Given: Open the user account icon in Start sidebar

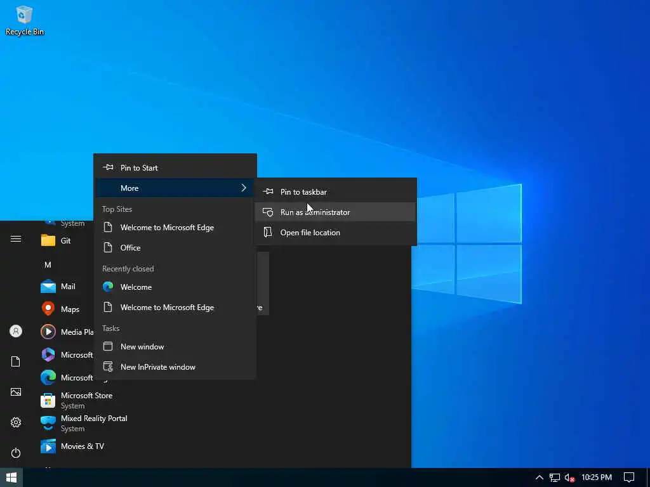Looking at the screenshot, I should click(x=16, y=331).
